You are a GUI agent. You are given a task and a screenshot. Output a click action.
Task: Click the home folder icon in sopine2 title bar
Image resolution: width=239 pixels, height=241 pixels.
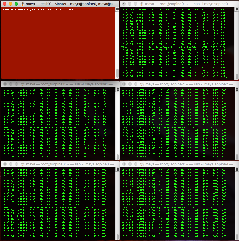click(142, 84)
